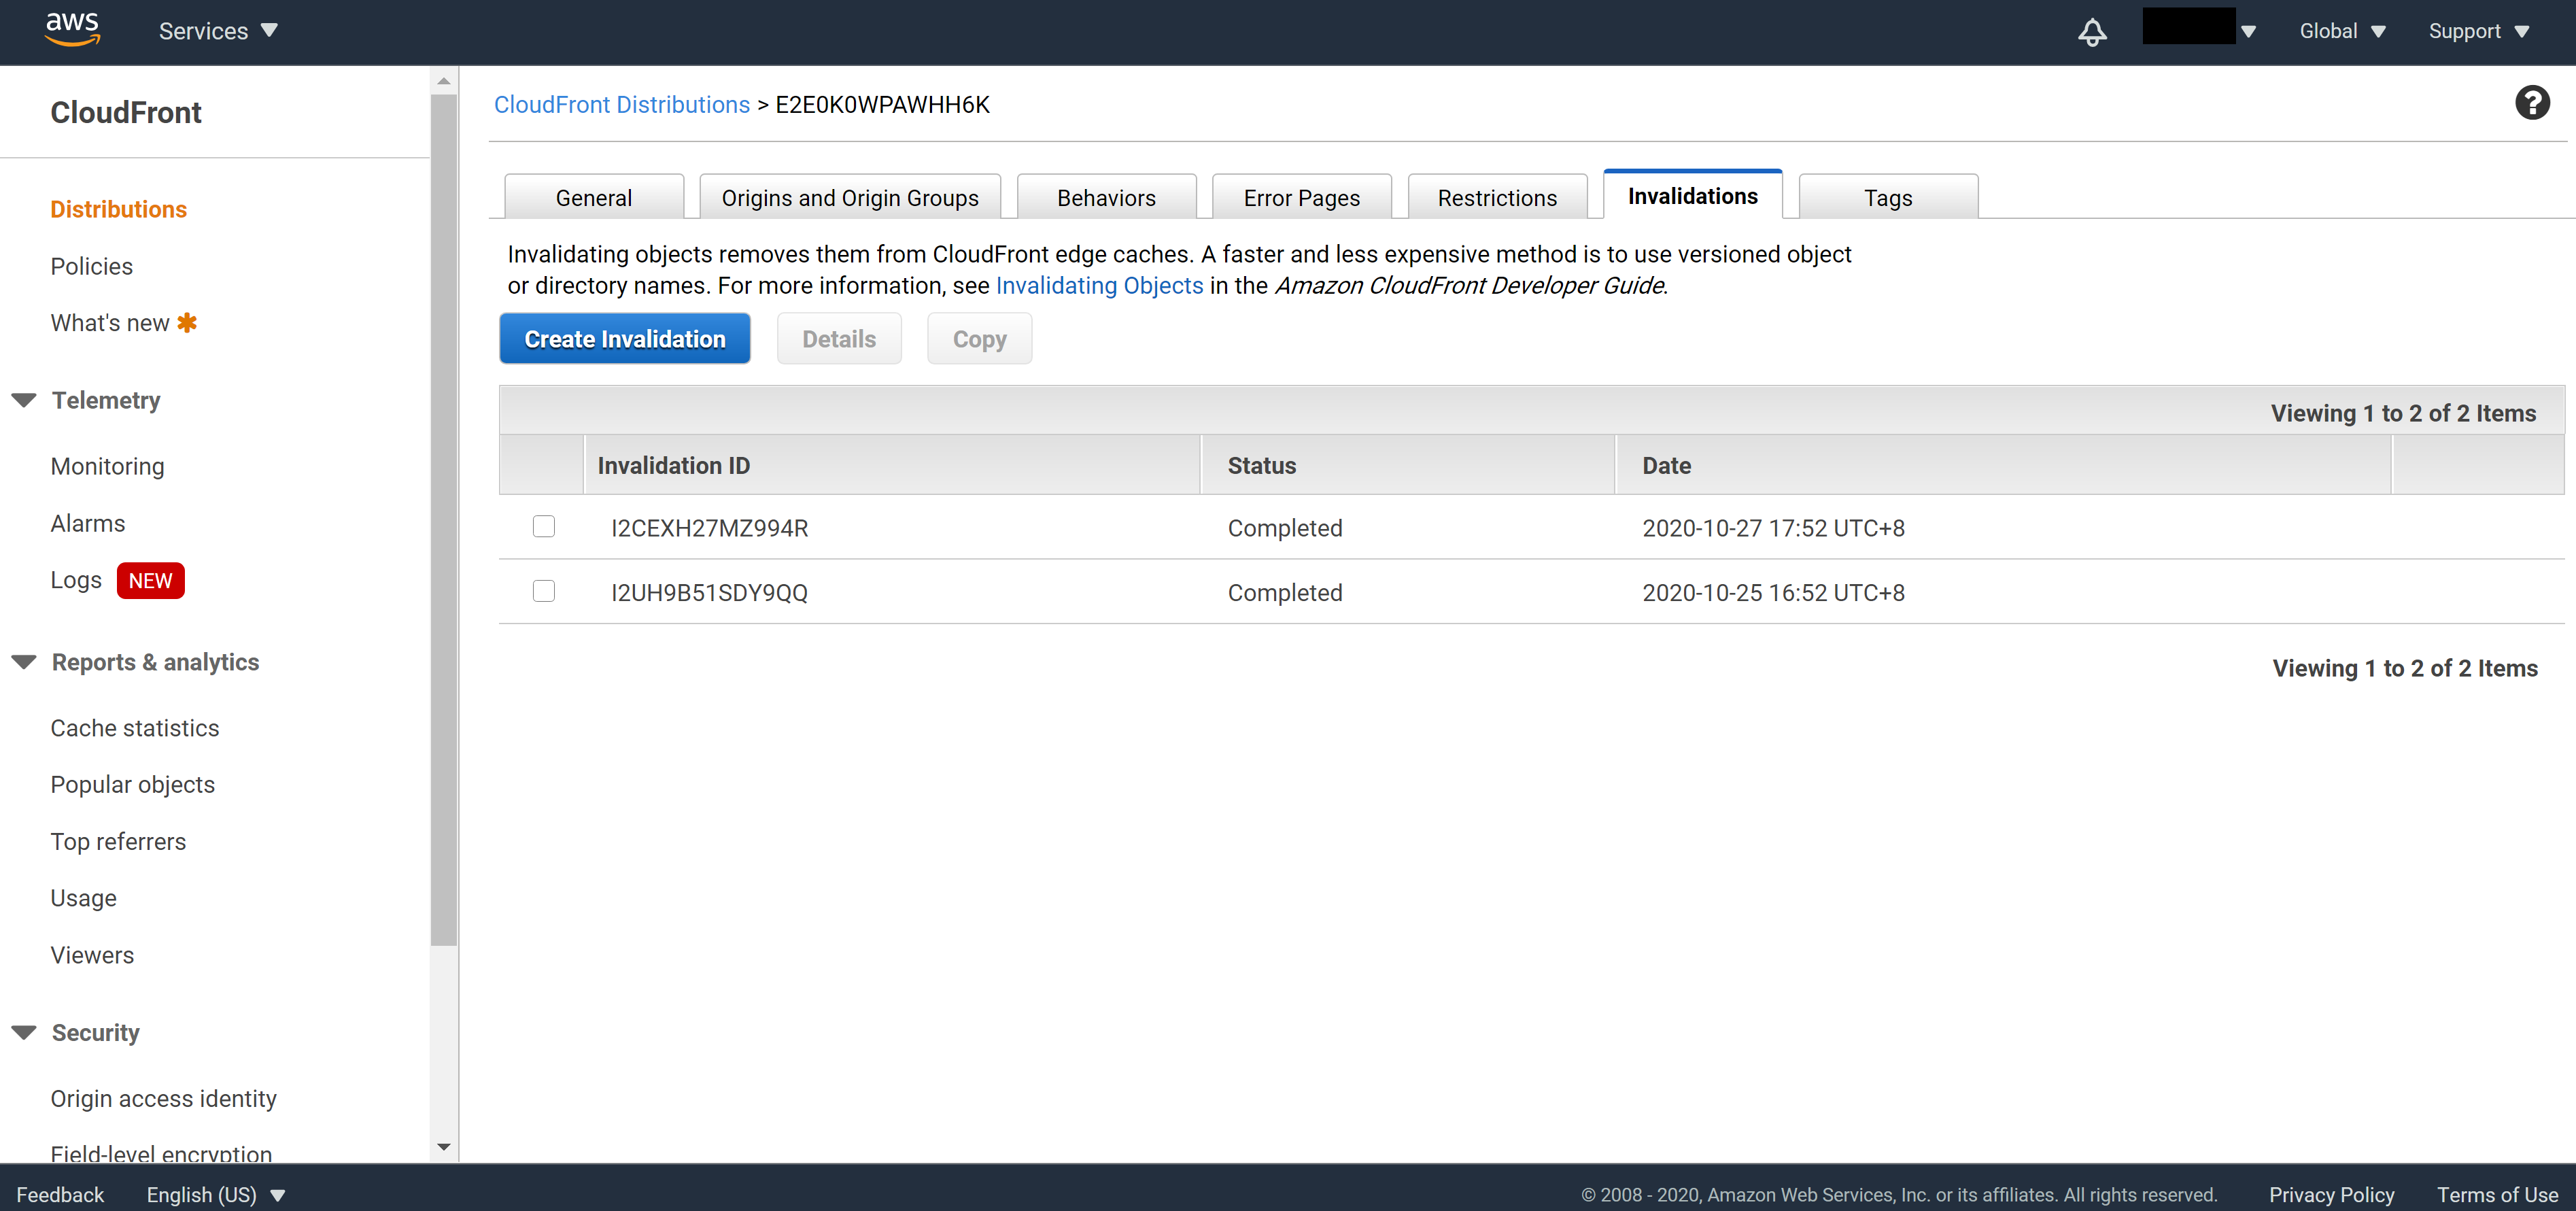2576x1211 pixels.
Task: Click the Copy button
Action: point(979,339)
